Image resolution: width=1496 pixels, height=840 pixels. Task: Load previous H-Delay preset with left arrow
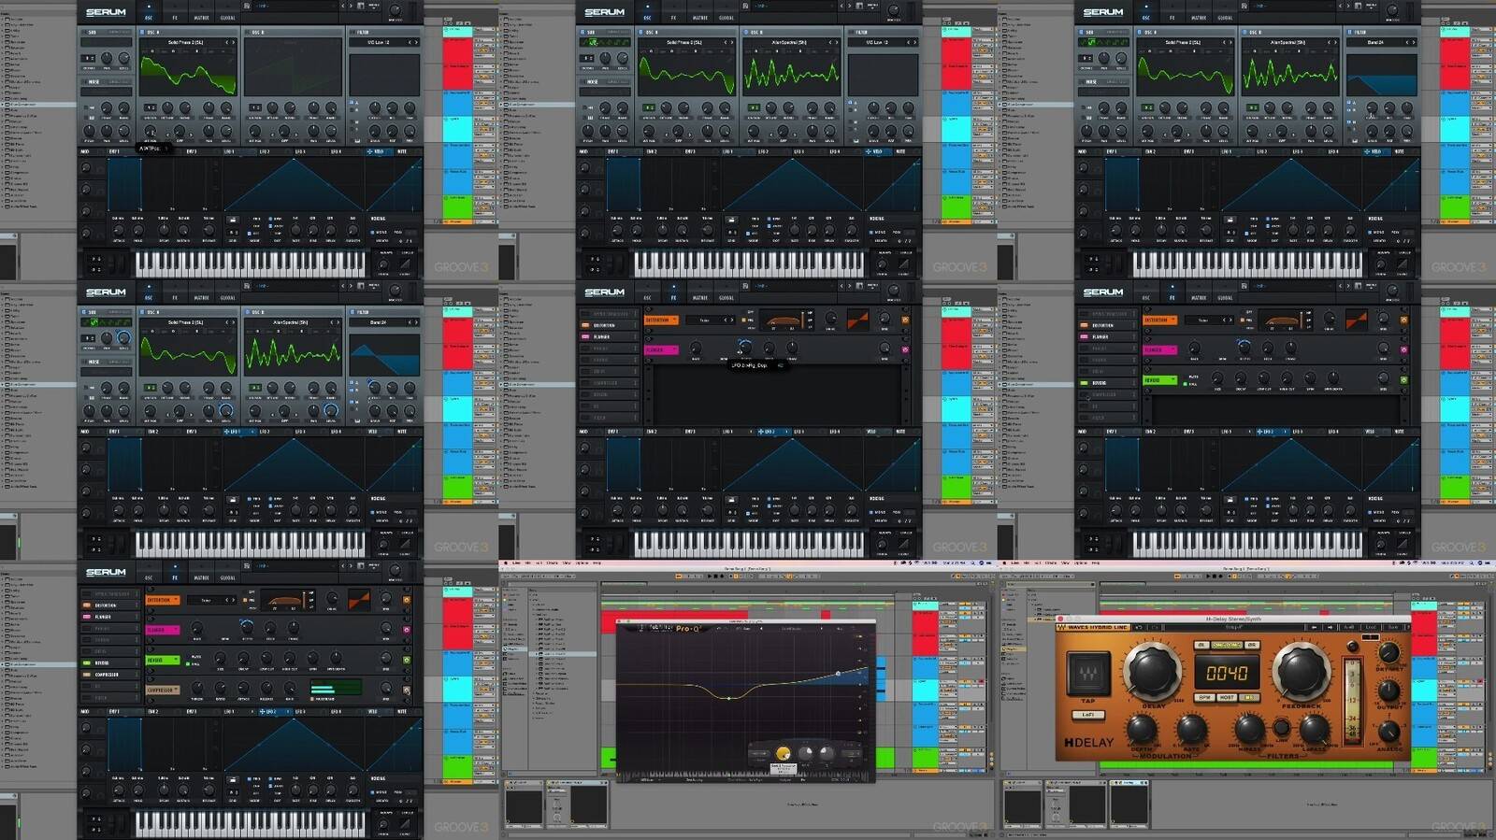[1316, 627]
